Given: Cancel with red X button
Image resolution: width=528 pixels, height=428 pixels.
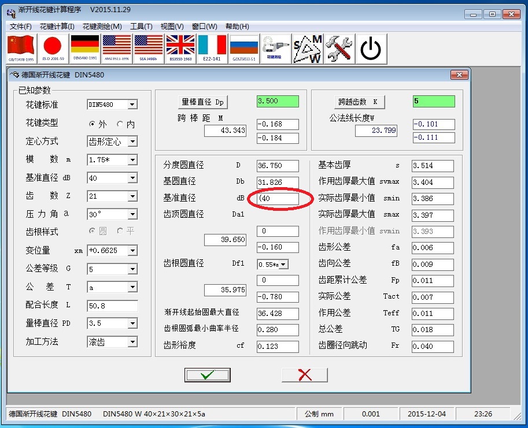Looking at the screenshot, I should pyautogui.click(x=305, y=375).
